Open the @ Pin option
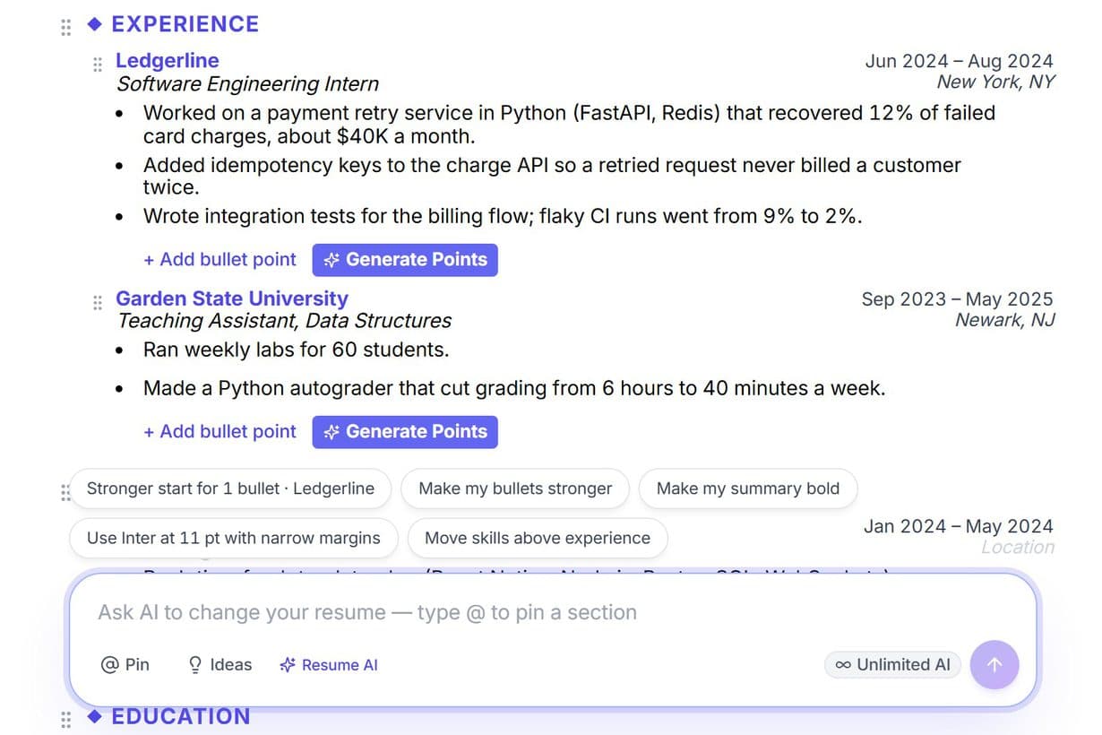 click(125, 664)
